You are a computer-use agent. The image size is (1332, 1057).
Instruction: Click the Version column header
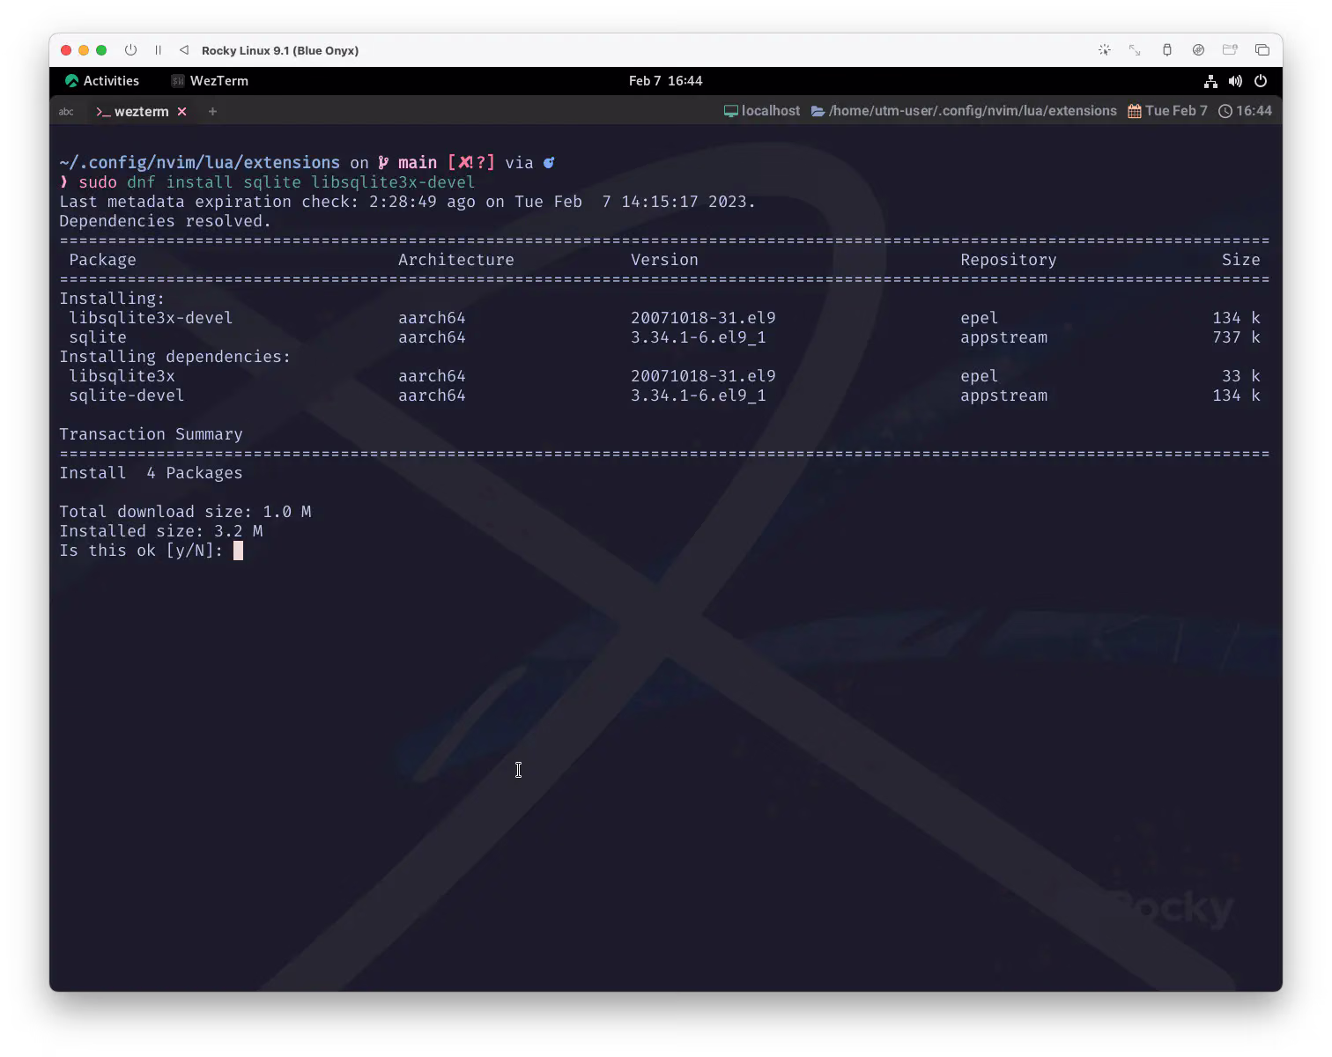tap(664, 260)
